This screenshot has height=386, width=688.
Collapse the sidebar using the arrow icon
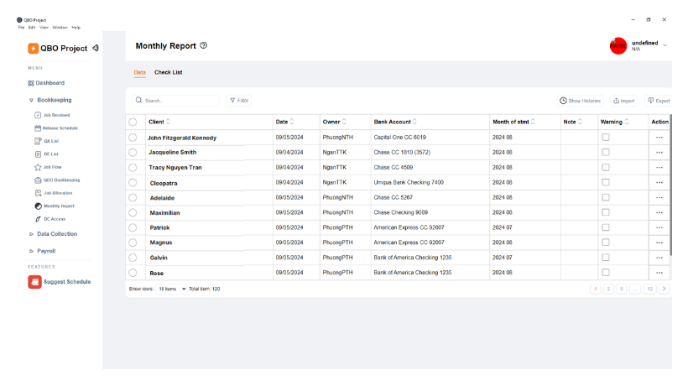(x=96, y=48)
